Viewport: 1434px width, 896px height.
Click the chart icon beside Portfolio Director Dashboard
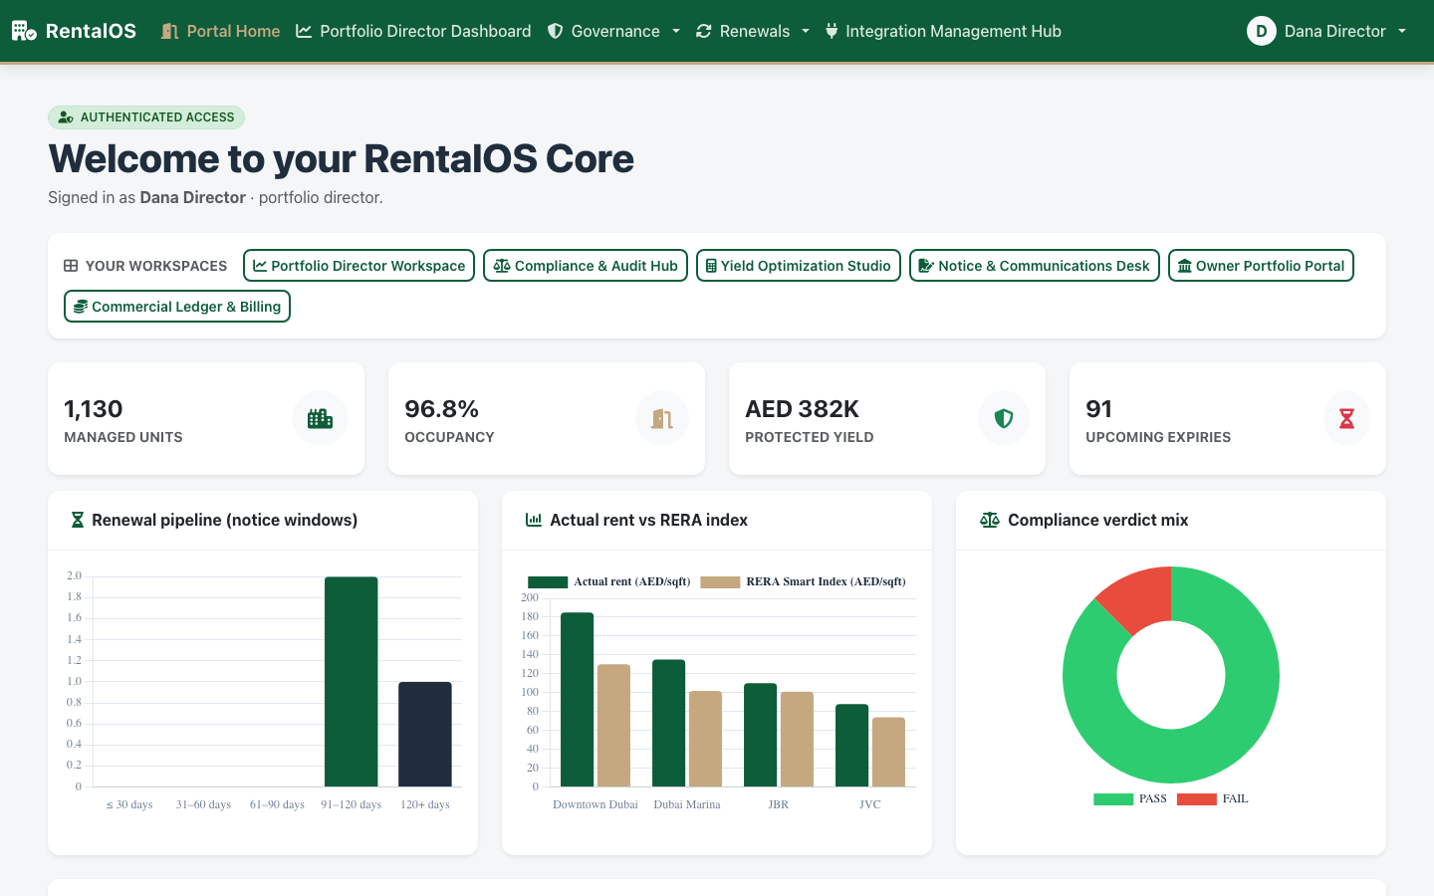pyautogui.click(x=304, y=31)
